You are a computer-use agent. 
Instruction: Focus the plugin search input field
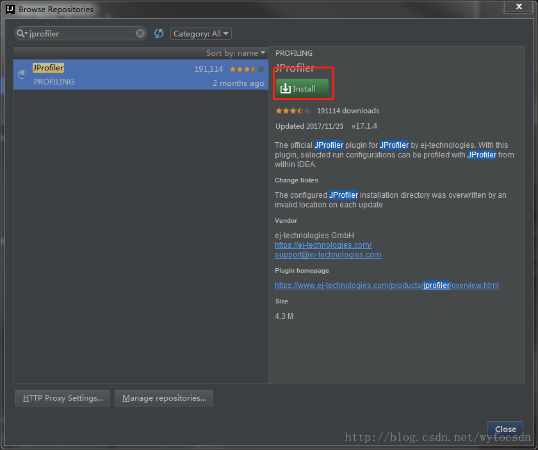(81, 33)
